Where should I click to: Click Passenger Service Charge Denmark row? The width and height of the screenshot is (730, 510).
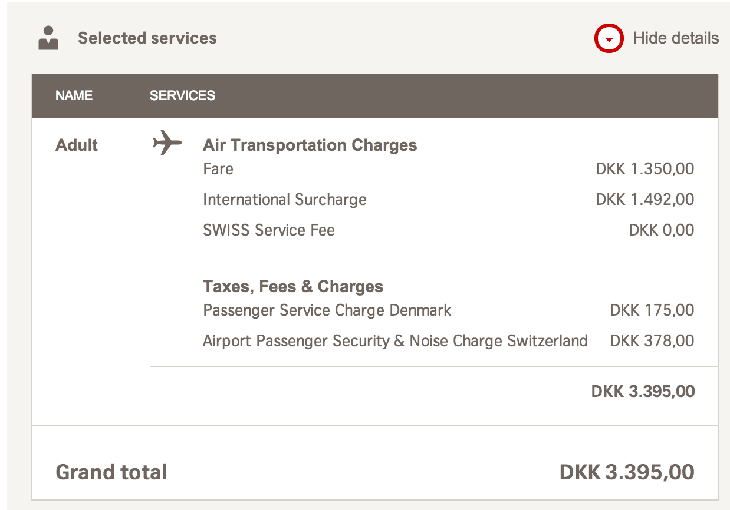pyautogui.click(x=327, y=310)
